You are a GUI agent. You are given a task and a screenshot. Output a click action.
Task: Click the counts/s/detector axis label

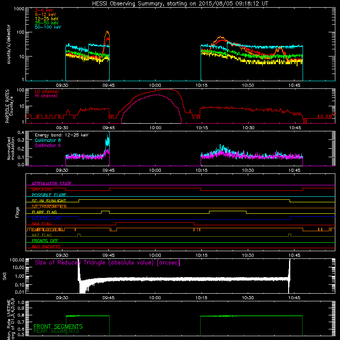coord(8,44)
